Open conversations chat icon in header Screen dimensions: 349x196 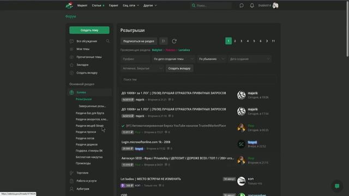[242, 5]
